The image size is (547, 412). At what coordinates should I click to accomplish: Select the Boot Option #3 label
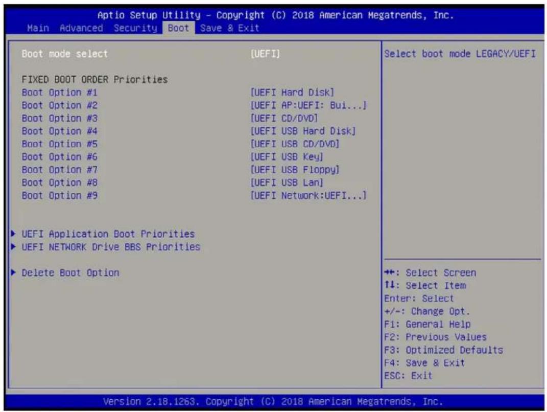tap(59, 119)
